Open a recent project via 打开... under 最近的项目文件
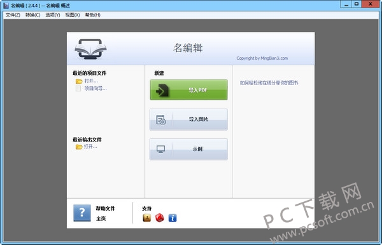 pos(91,81)
